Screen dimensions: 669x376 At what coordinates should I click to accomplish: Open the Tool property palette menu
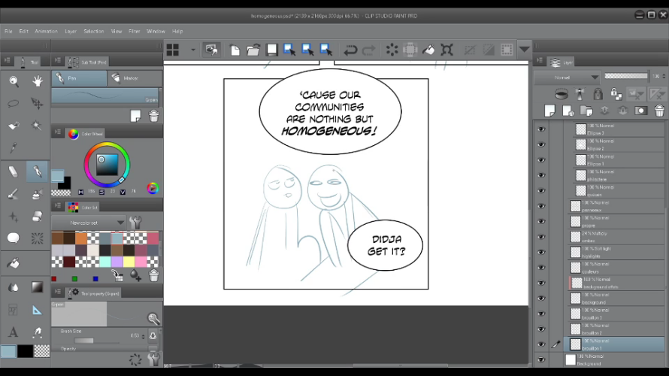(x=58, y=292)
